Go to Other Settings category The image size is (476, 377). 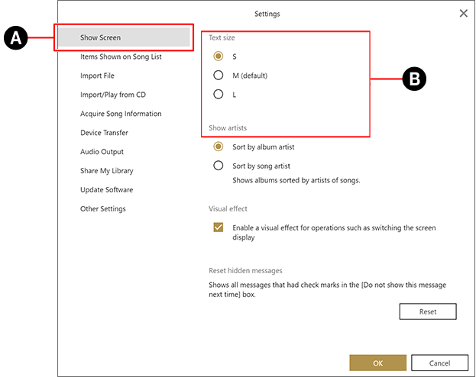(x=103, y=209)
